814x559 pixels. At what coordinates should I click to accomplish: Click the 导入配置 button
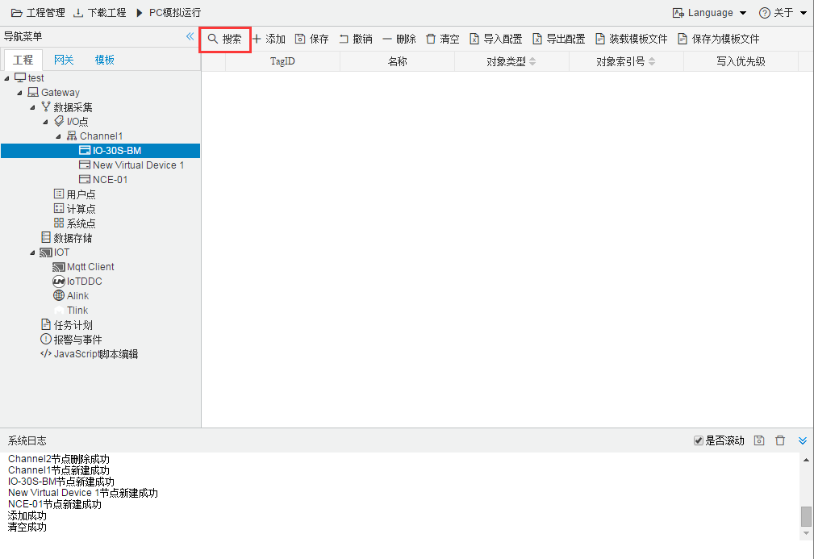tap(496, 39)
